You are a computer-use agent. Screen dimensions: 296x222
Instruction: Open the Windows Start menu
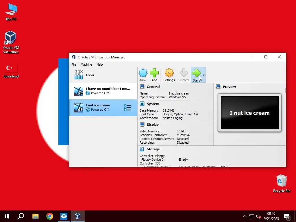pos(7,216)
